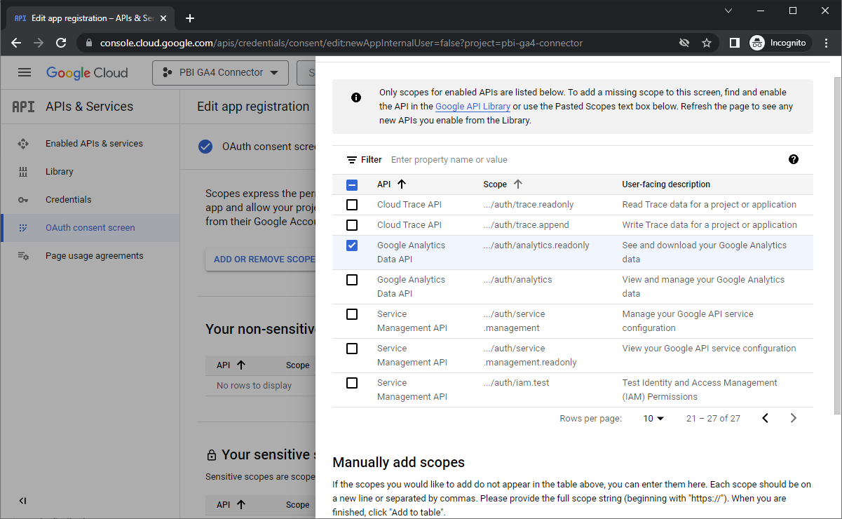The image size is (842, 519).
Task: Open the PBI GA4 Connector project selector
Action: point(220,72)
